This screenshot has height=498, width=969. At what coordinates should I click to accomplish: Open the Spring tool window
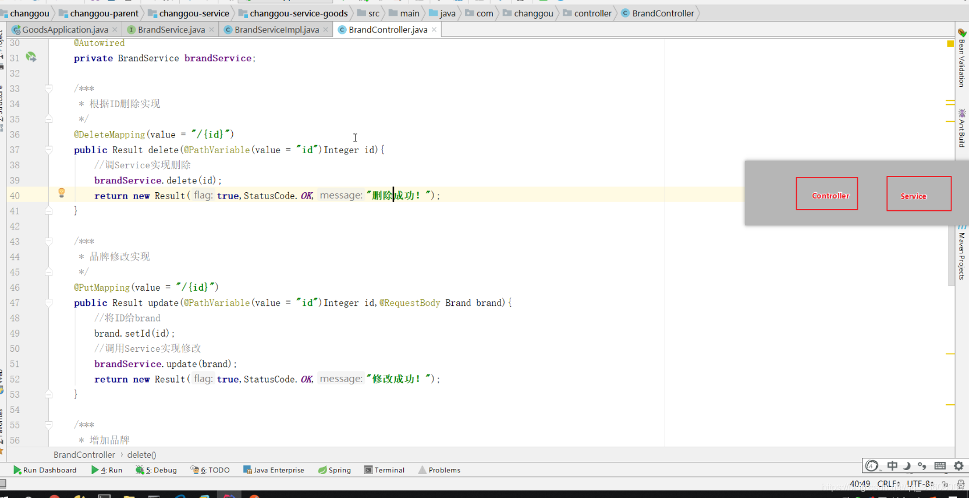pos(335,470)
